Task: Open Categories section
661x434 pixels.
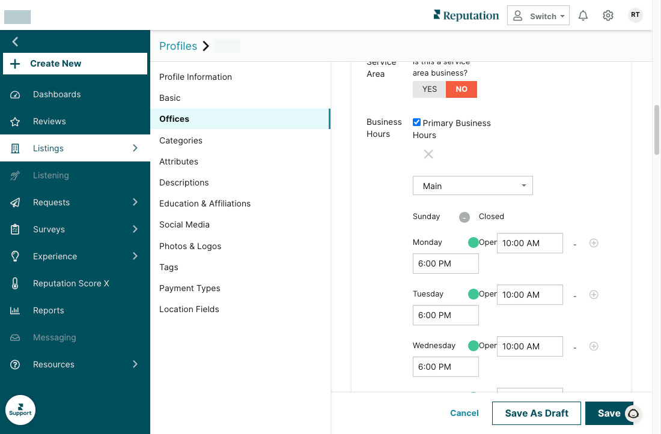Action: coord(181,140)
